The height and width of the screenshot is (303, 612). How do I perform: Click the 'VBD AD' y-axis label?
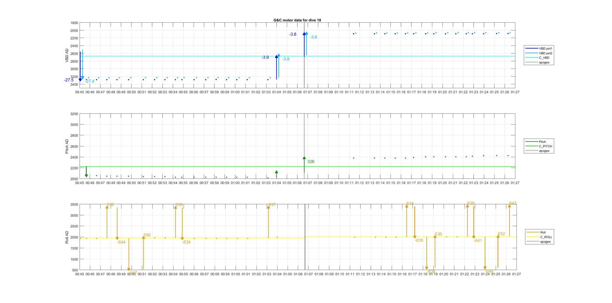click(x=67, y=54)
